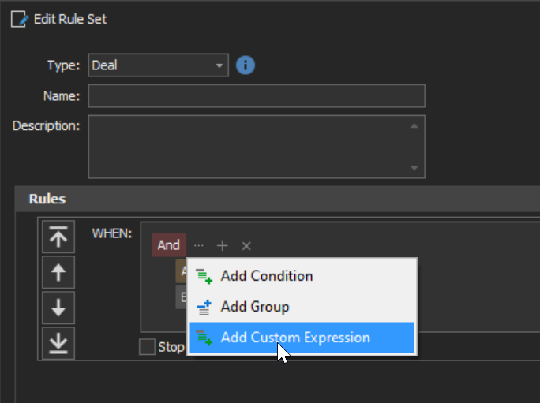
Task: Move rule down one position
Action: click(58, 308)
